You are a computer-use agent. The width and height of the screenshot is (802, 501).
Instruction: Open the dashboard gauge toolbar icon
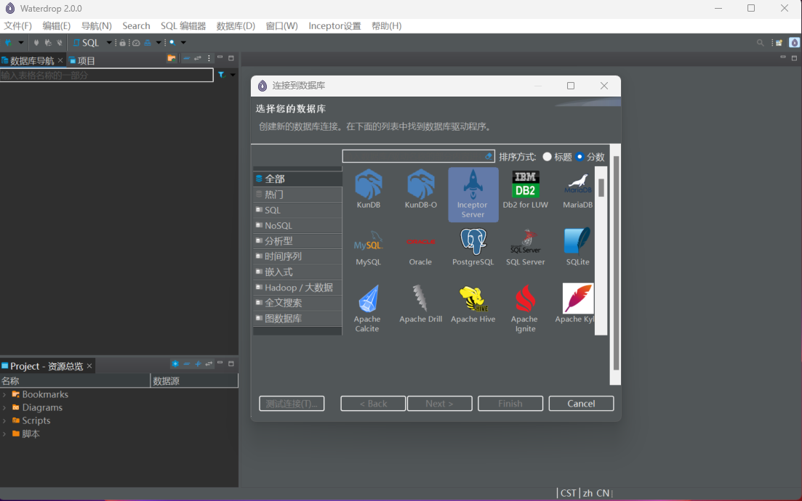136,43
